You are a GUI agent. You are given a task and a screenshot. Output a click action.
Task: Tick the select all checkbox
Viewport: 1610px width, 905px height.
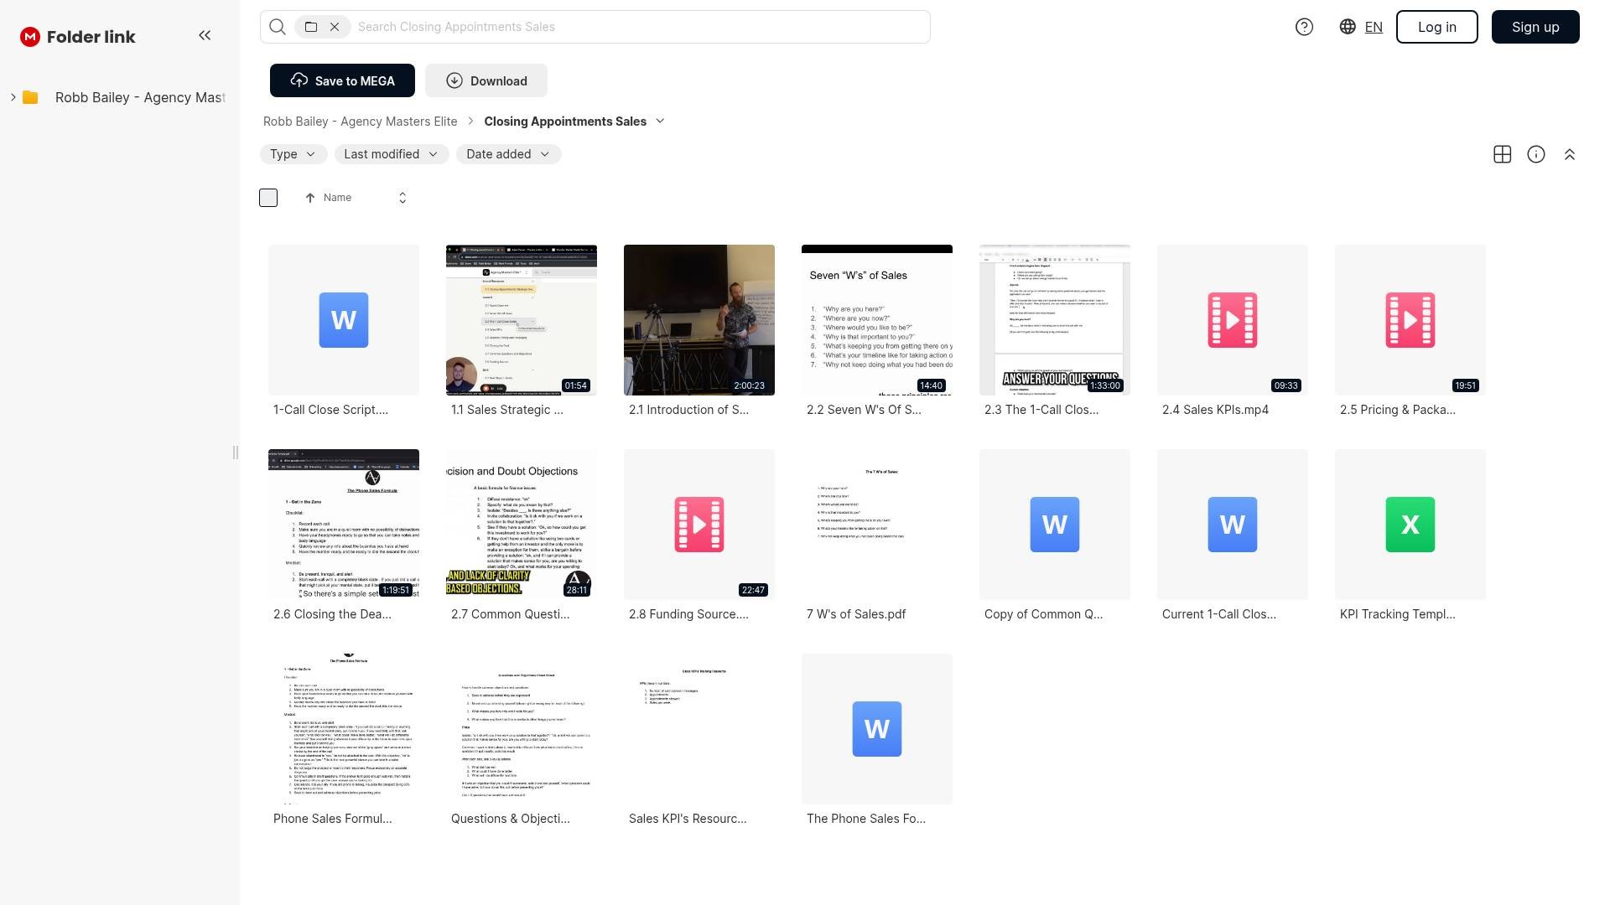click(268, 198)
